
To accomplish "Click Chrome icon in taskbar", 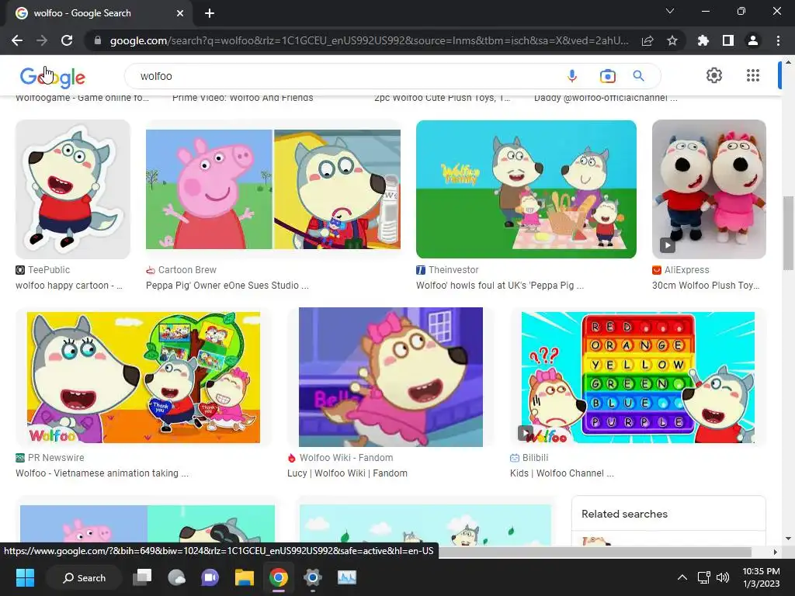I will pyautogui.click(x=279, y=577).
